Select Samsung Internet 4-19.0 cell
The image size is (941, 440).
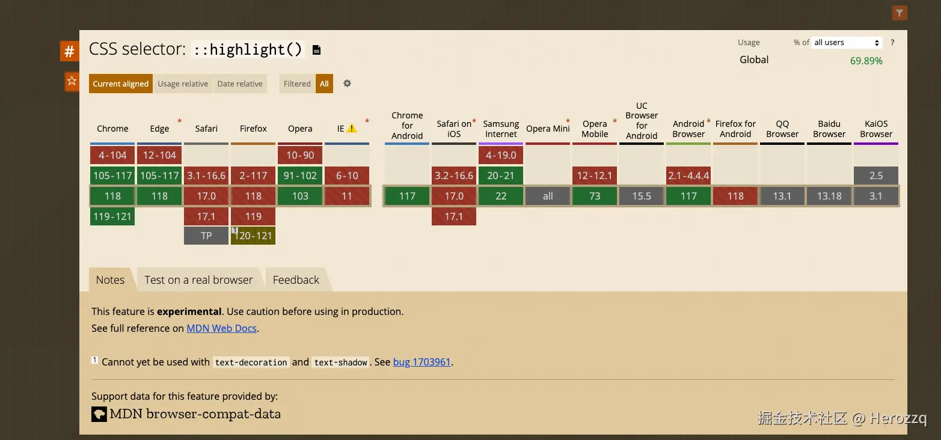coord(501,155)
